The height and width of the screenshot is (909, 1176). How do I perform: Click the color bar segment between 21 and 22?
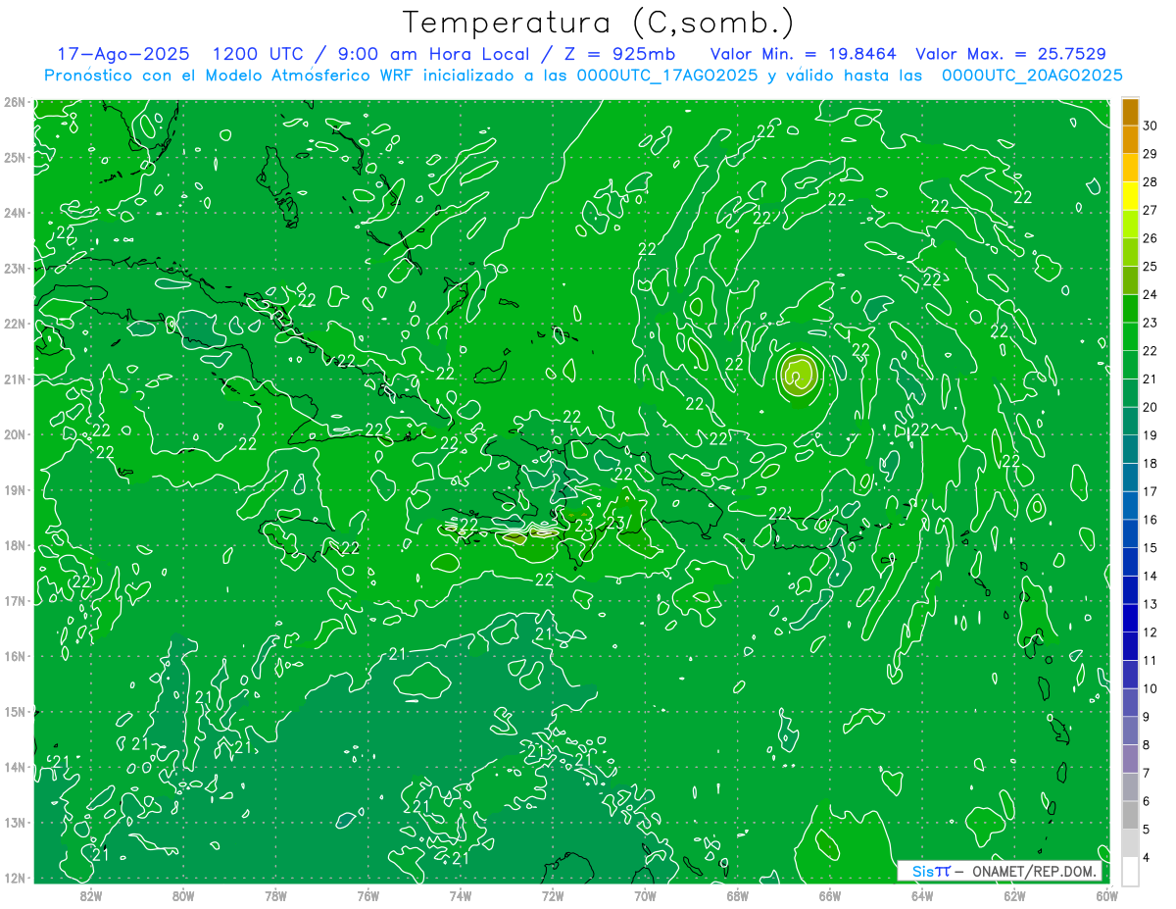click(1130, 365)
